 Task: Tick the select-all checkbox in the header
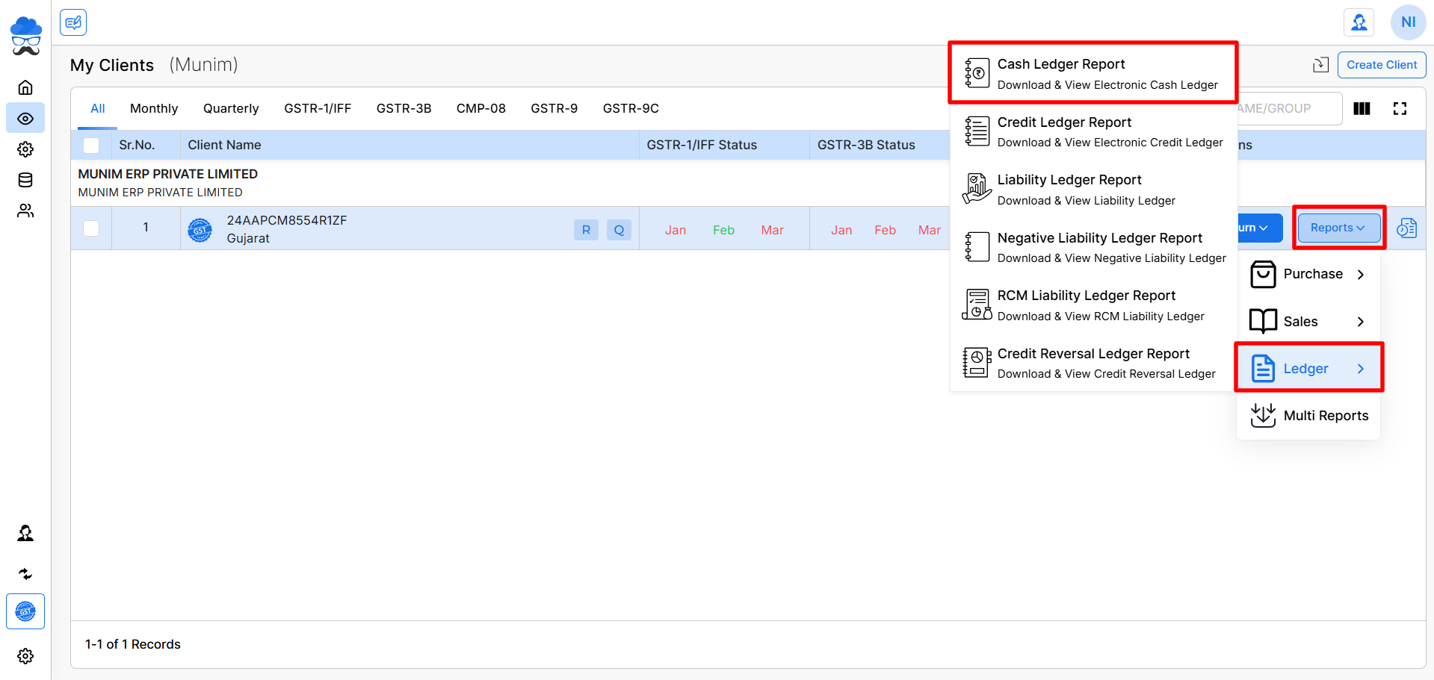(91, 146)
